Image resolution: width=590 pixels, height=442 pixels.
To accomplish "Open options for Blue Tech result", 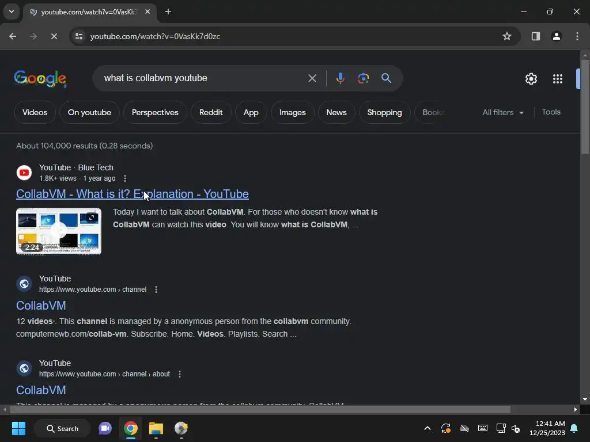I will pyautogui.click(x=125, y=178).
